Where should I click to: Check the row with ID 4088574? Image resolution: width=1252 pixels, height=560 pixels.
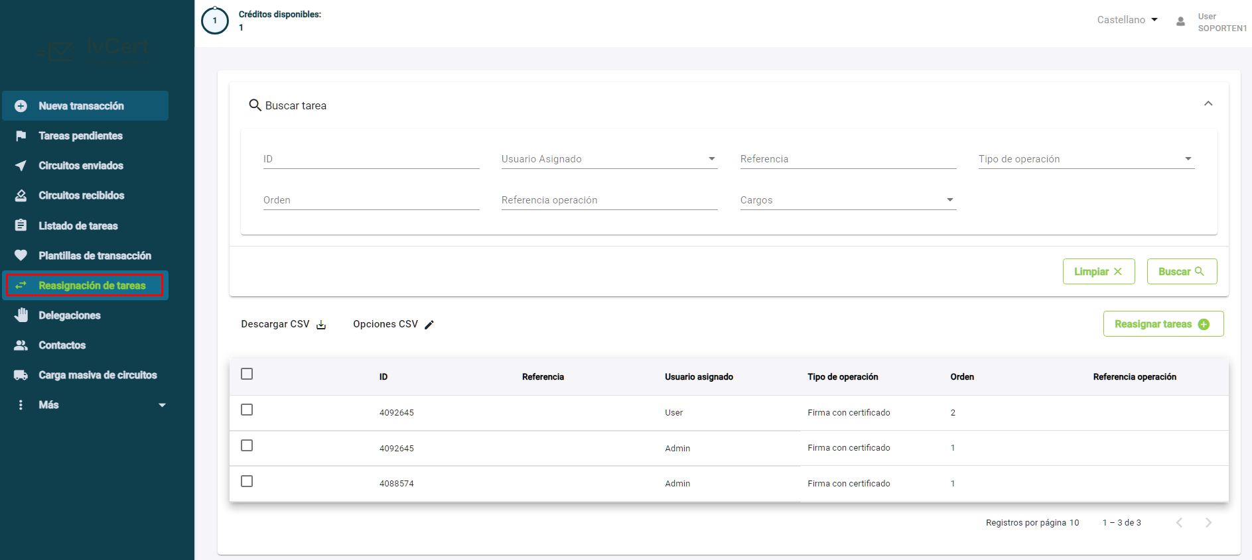(247, 481)
